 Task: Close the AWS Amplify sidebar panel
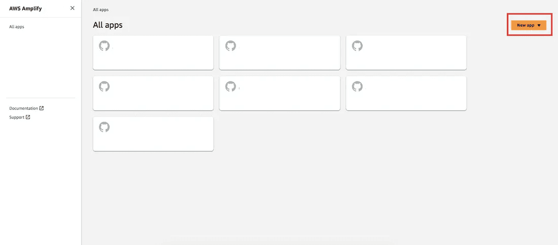point(72,8)
